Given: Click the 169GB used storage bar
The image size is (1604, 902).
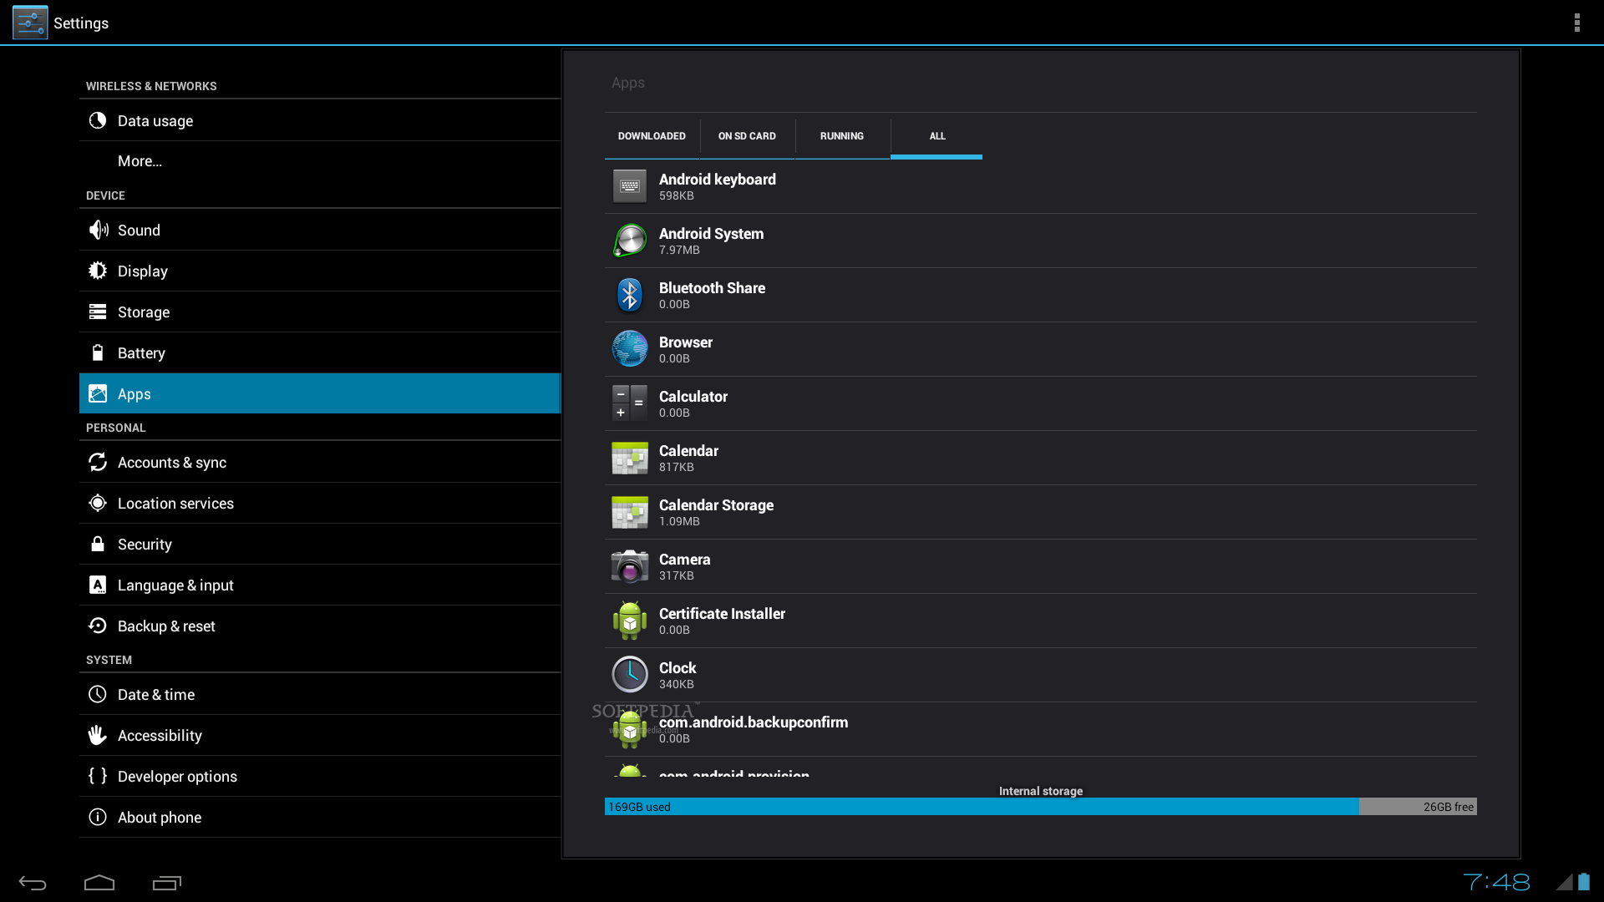Looking at the screenshot, I should point(982,807).
